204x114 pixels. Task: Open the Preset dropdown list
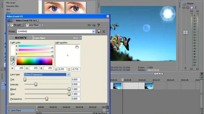tap(93, 31)
